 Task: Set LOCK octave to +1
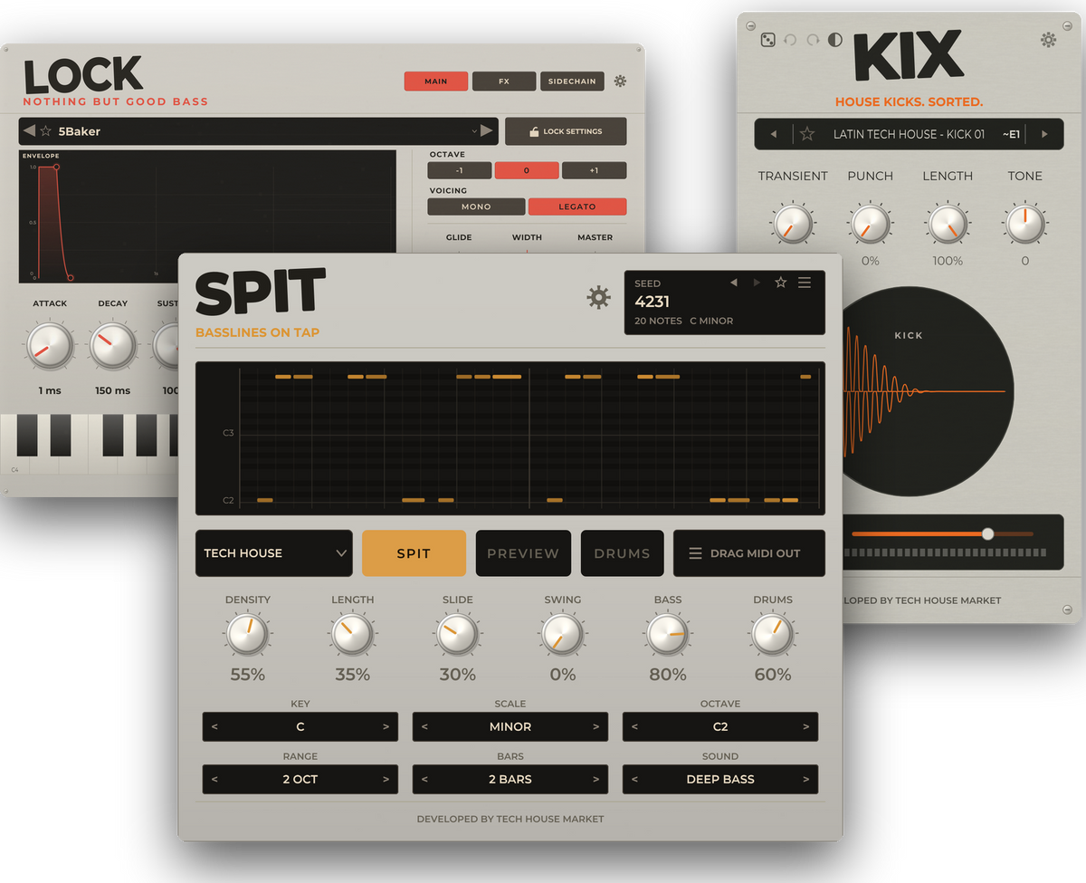click(x=594, y=170)
